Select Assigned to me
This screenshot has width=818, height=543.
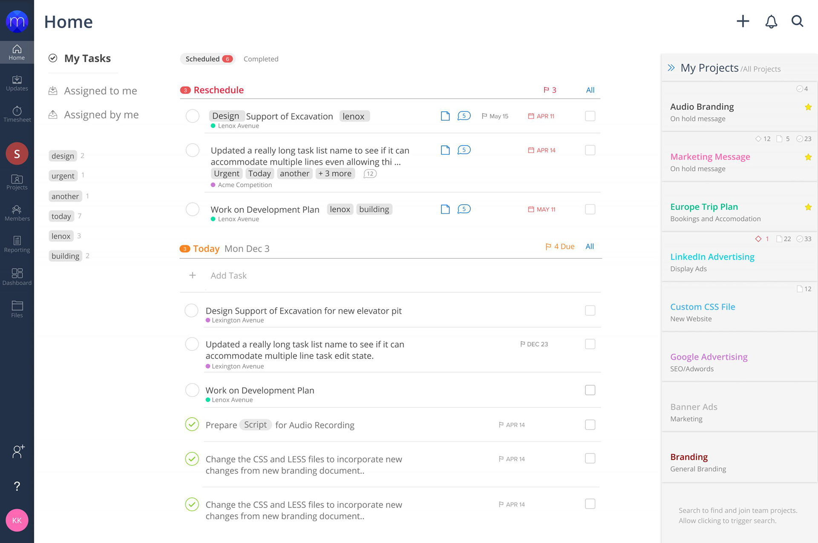coord(100,91)
